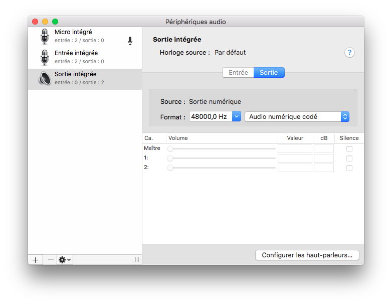The width and height of the screenshot is (392, 305).
Task: Click the default input microphone indicator
Action: click(130, 41)
